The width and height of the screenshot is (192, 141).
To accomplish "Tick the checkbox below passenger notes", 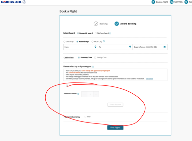I will point(67,86).
